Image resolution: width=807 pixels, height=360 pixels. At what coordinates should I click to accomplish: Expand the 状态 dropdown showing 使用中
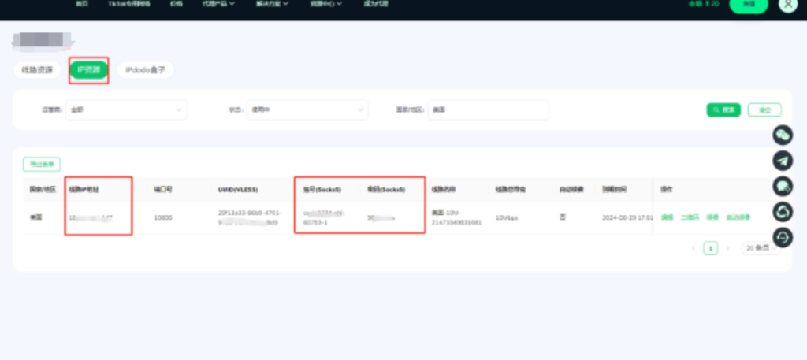(x=307, y=109)
